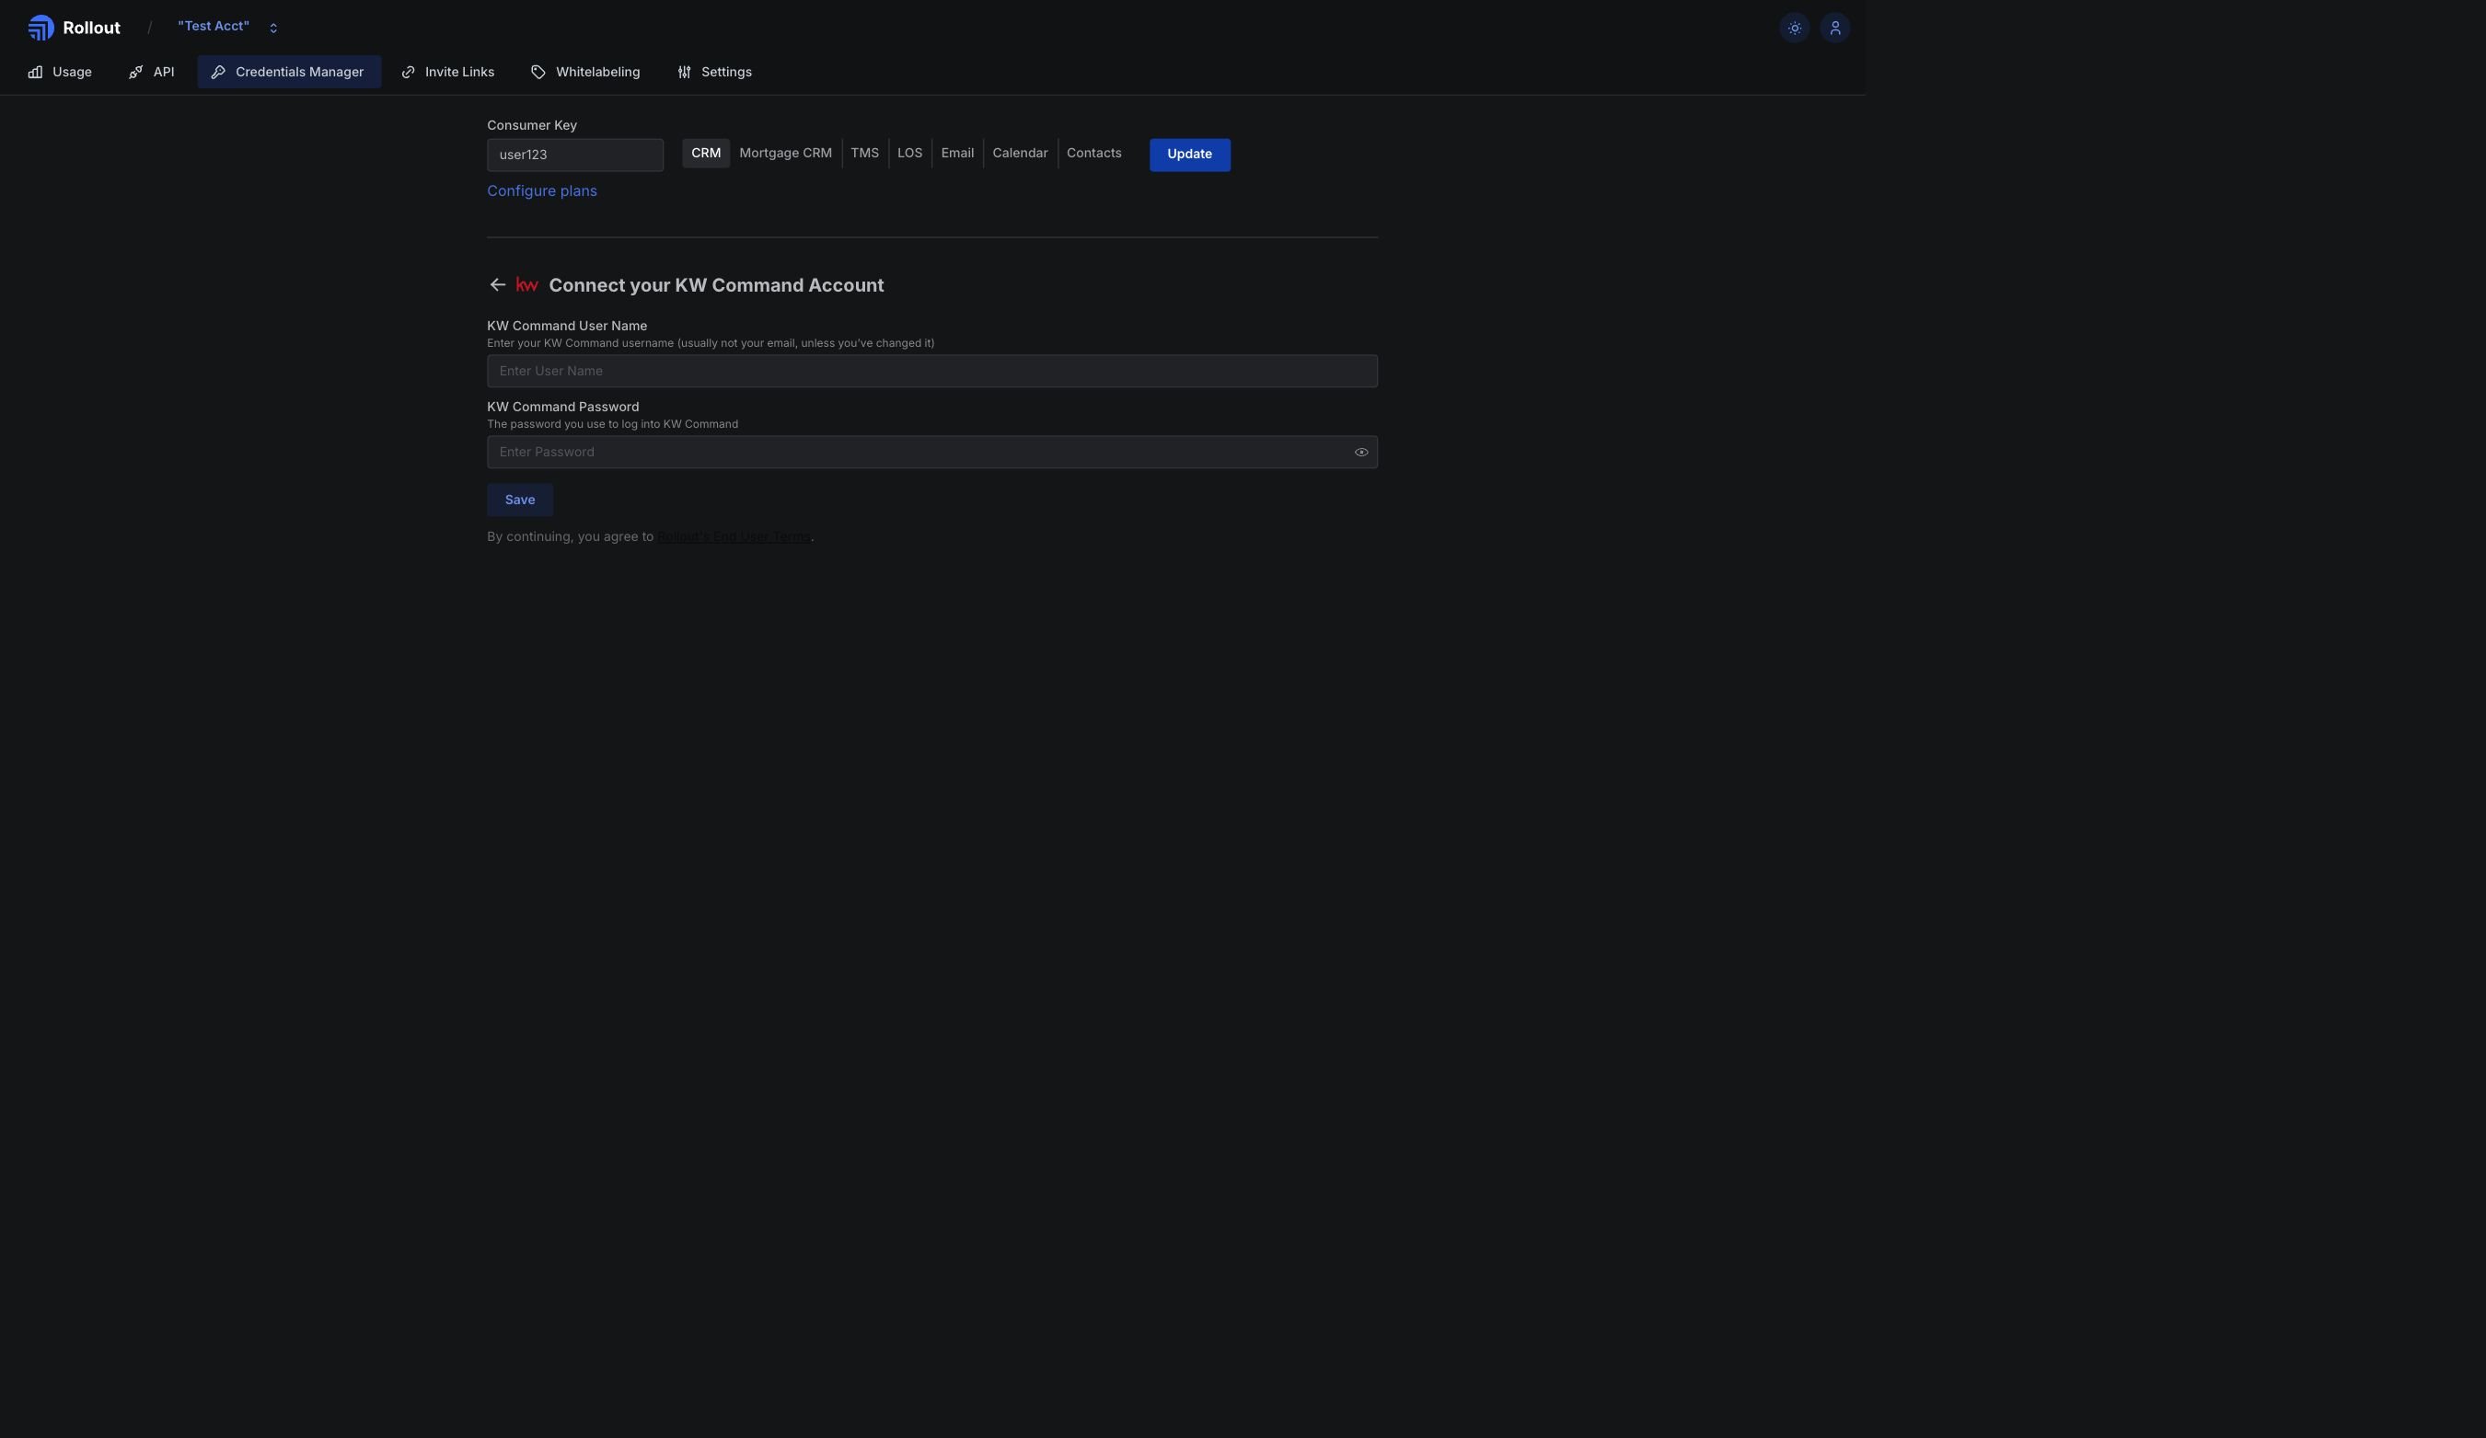
Task: Click the Rollout logo icon
Action: [x=40, y=28]
